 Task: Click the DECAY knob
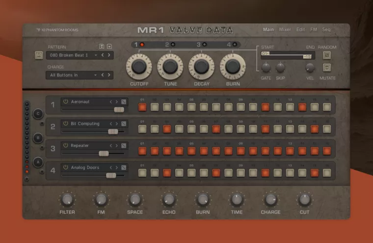click(x=202, y=67)
